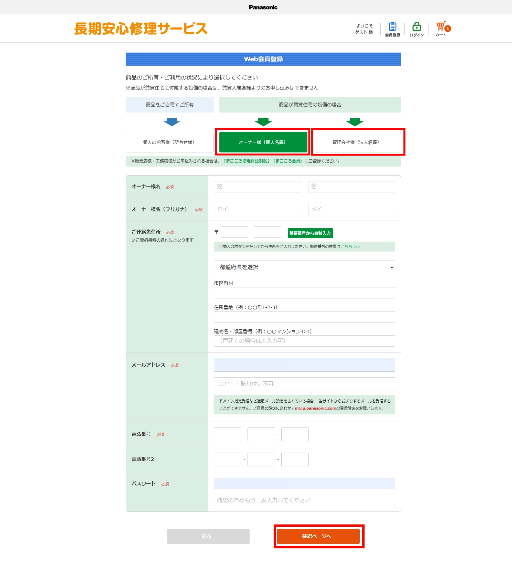
Task: Click the 戻る back button
Action: click(x=208, y=536)
